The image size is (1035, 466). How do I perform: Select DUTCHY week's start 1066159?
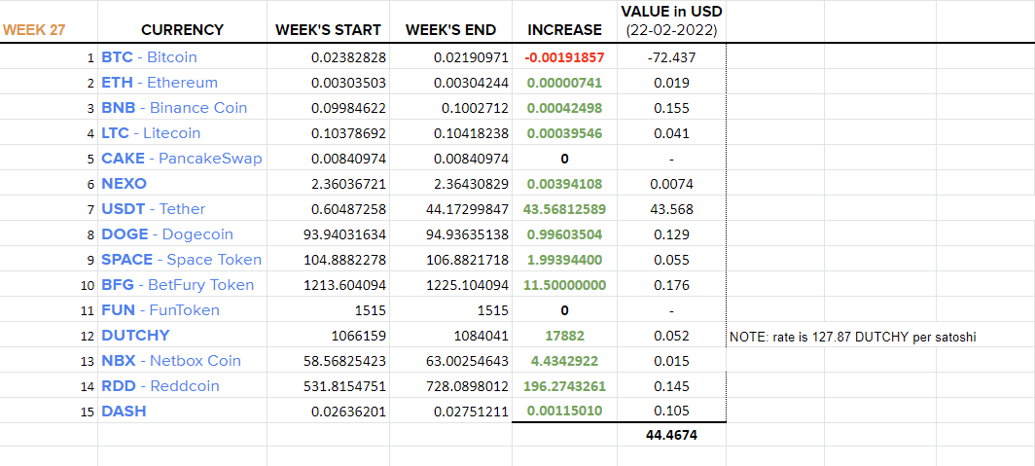click(x=328, y=336)
